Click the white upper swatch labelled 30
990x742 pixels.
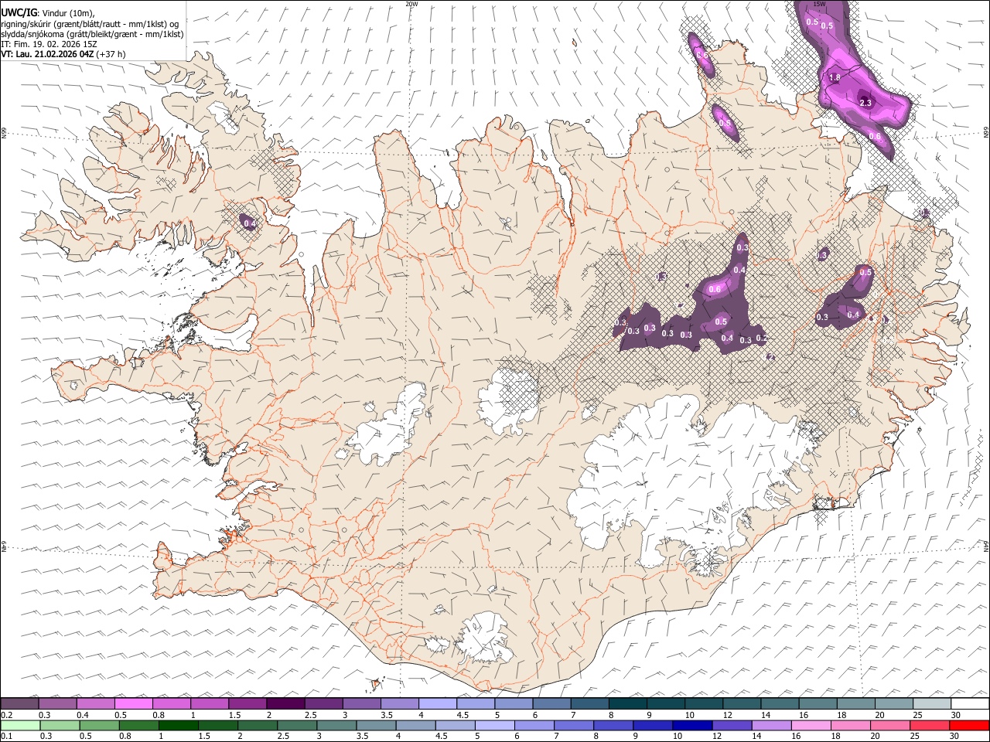[x=970, y=703]
